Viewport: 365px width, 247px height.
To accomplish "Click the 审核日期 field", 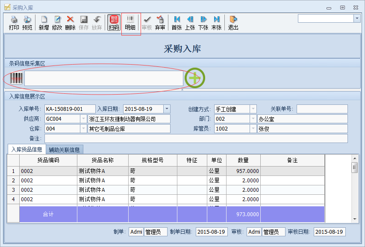I will click(330, 232).
